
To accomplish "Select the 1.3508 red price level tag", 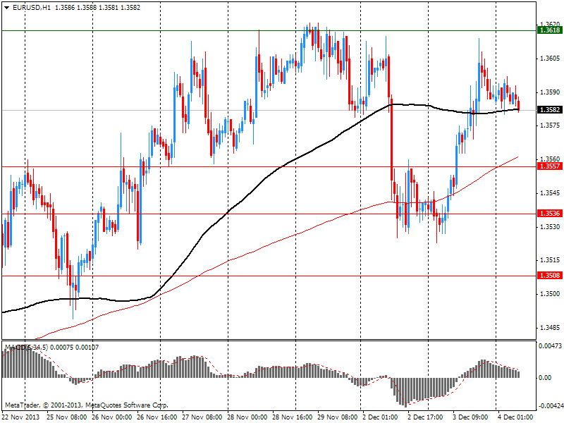I will pos(549,276).
